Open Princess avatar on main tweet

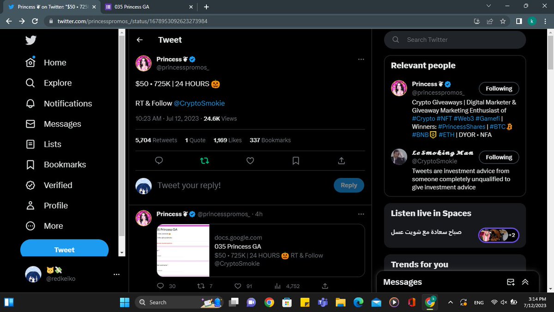pyautogui.click(x=144, y=63)
